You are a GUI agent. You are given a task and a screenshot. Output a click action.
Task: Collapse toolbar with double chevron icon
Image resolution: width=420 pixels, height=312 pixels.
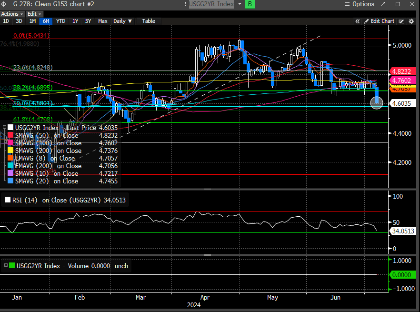[x=358, y=21]
